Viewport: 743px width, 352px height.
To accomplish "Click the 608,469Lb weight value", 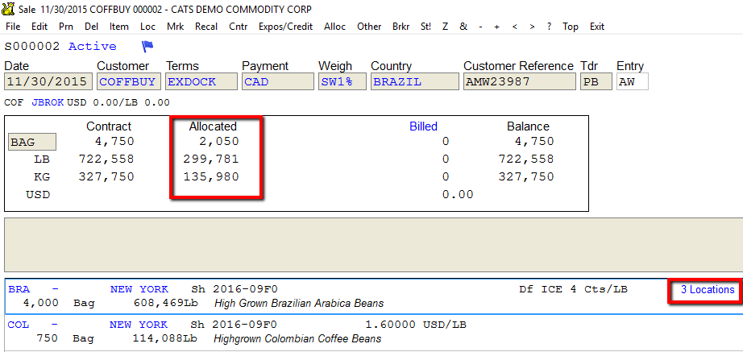I will coord(168,303).
